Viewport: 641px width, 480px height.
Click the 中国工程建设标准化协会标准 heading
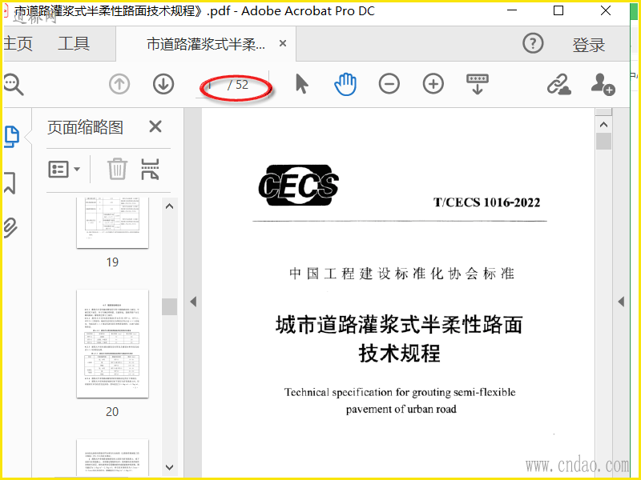[402, 274]
